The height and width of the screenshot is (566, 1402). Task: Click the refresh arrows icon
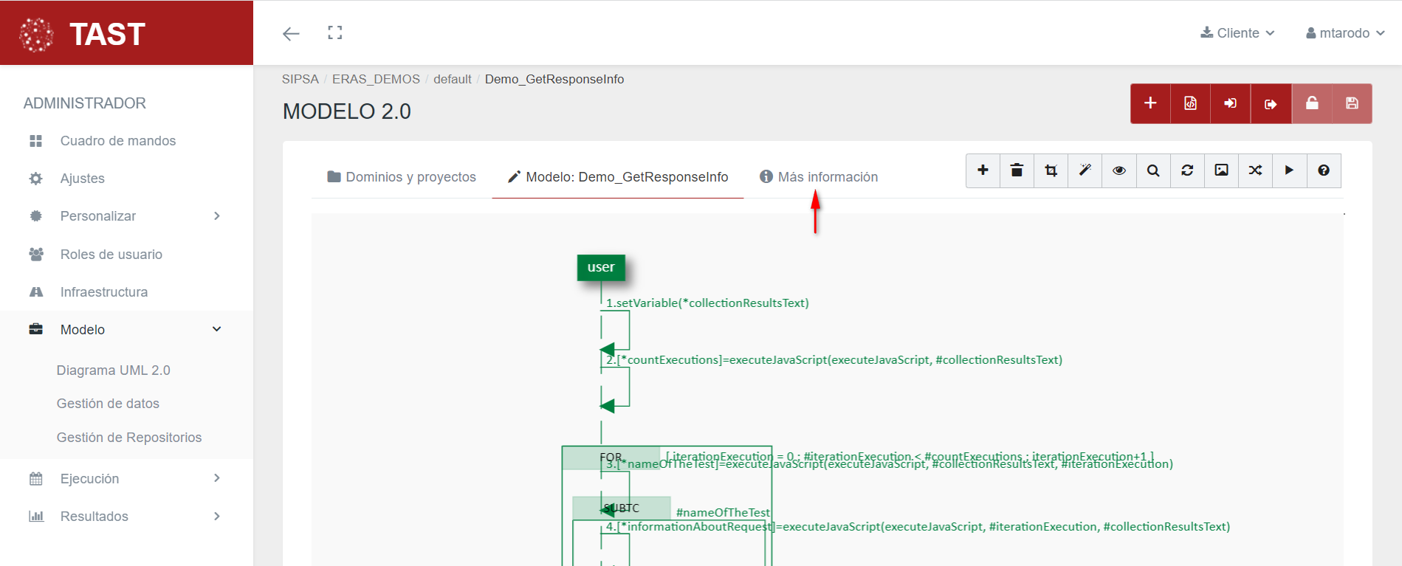click(x=1187, y=170)
